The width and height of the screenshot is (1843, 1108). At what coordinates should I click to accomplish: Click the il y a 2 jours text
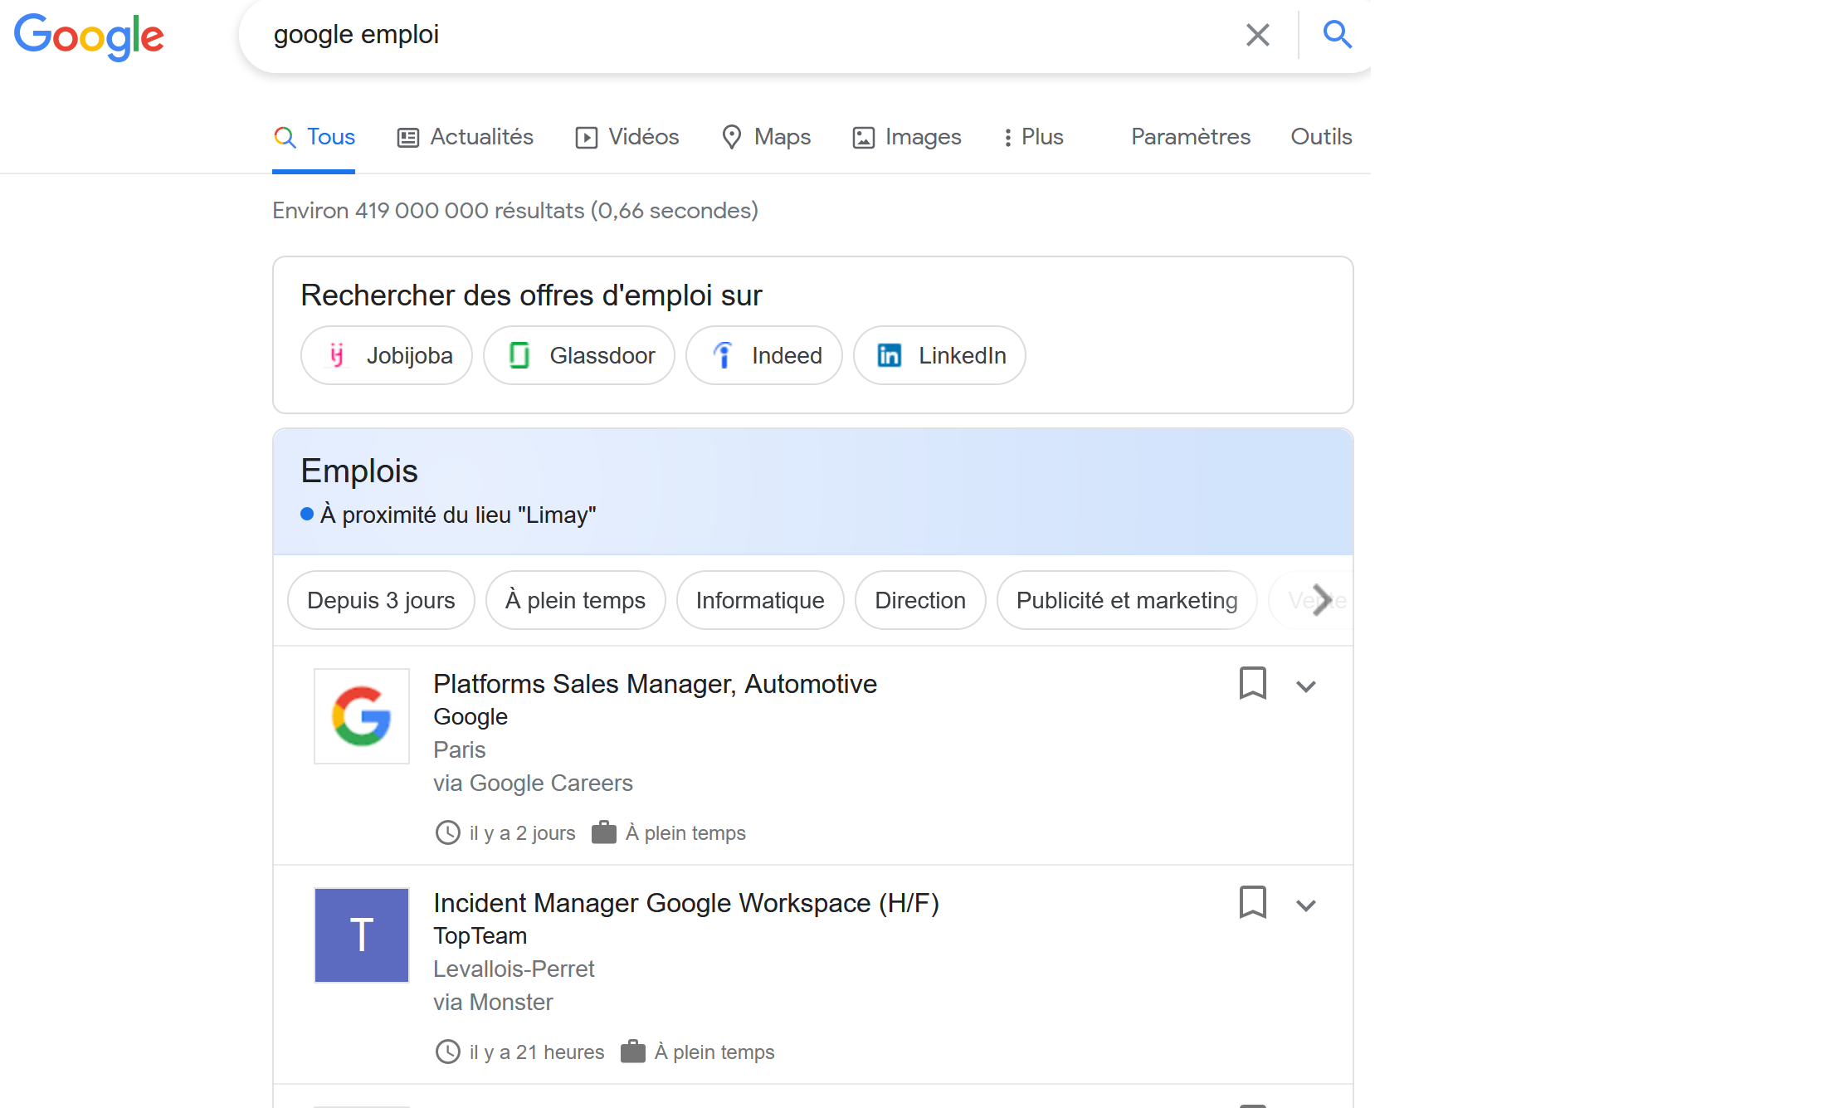pyautogui.click(x=522, y=832)
